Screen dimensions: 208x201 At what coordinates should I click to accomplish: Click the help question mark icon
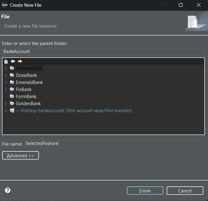8,190
